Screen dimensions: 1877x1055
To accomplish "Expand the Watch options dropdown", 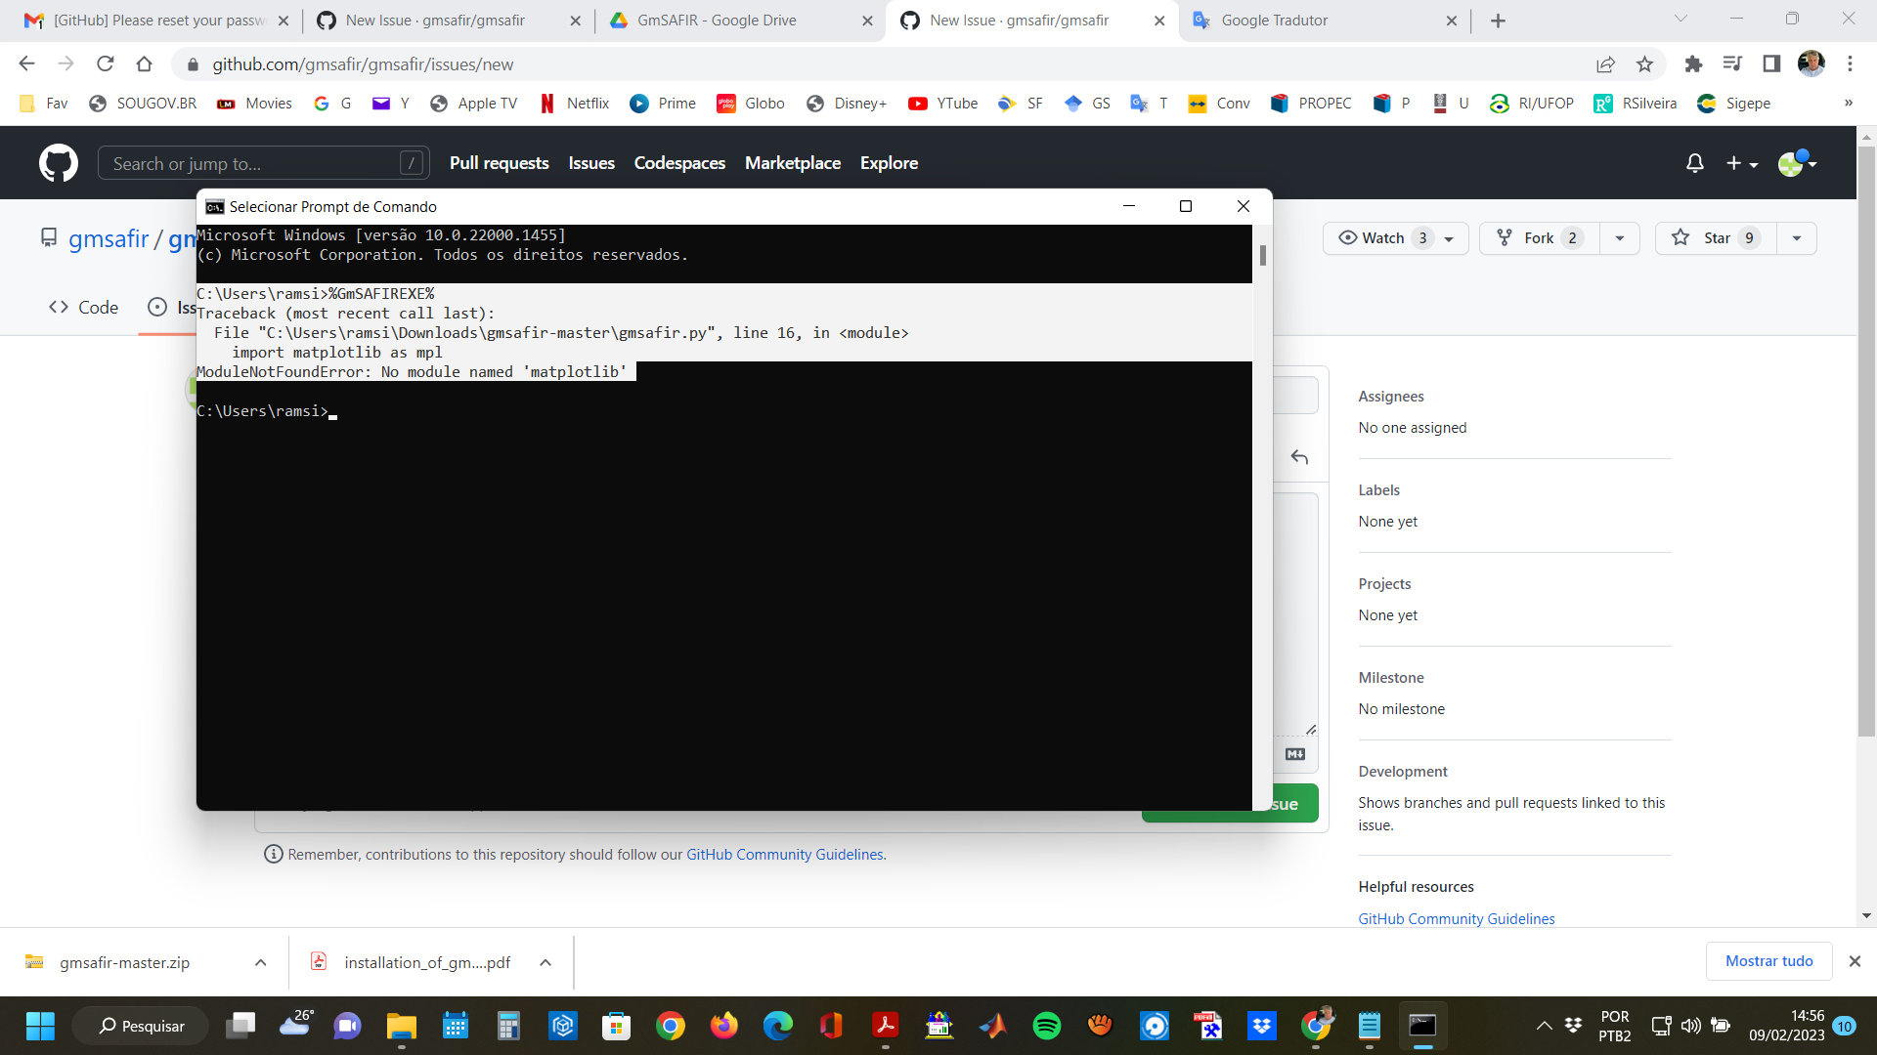I will (x=1450, y=237).
